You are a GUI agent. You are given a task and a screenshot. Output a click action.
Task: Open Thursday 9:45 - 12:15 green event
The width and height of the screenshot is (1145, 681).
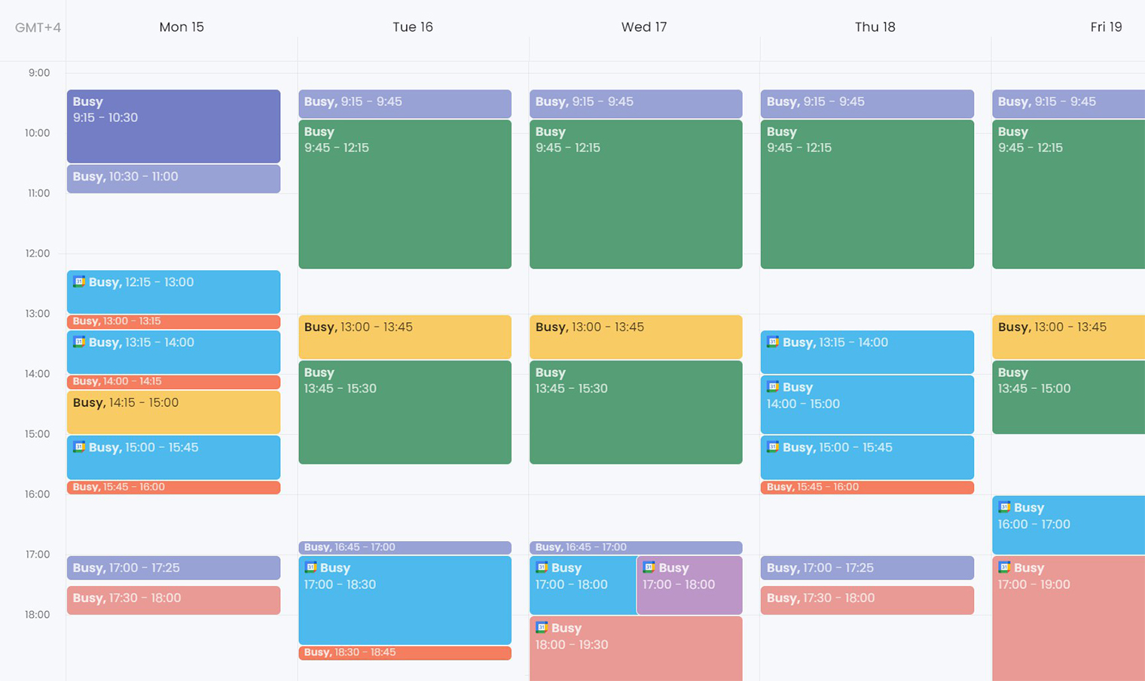coord(867,194)
